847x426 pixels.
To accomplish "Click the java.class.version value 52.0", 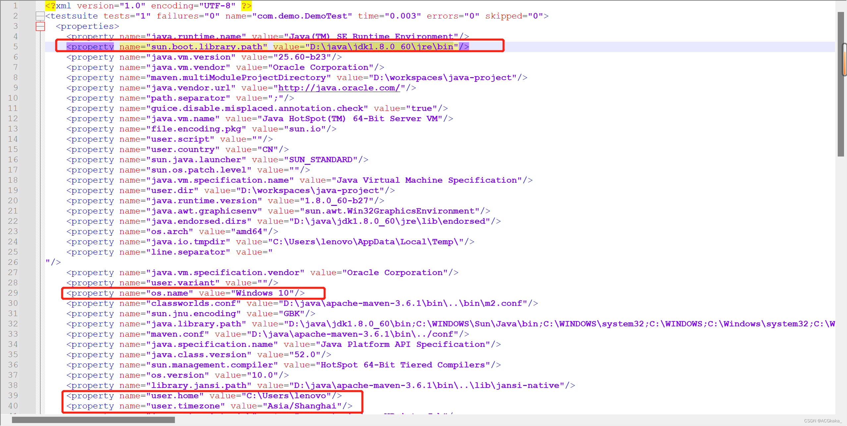I will click(305, 355).
